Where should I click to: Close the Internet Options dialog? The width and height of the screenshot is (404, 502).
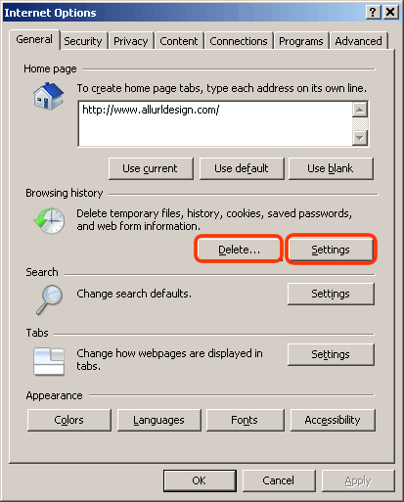tap(390, 13)
